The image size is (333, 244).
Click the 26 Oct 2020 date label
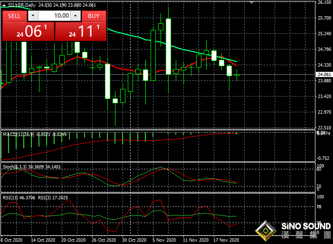[105, 241]
